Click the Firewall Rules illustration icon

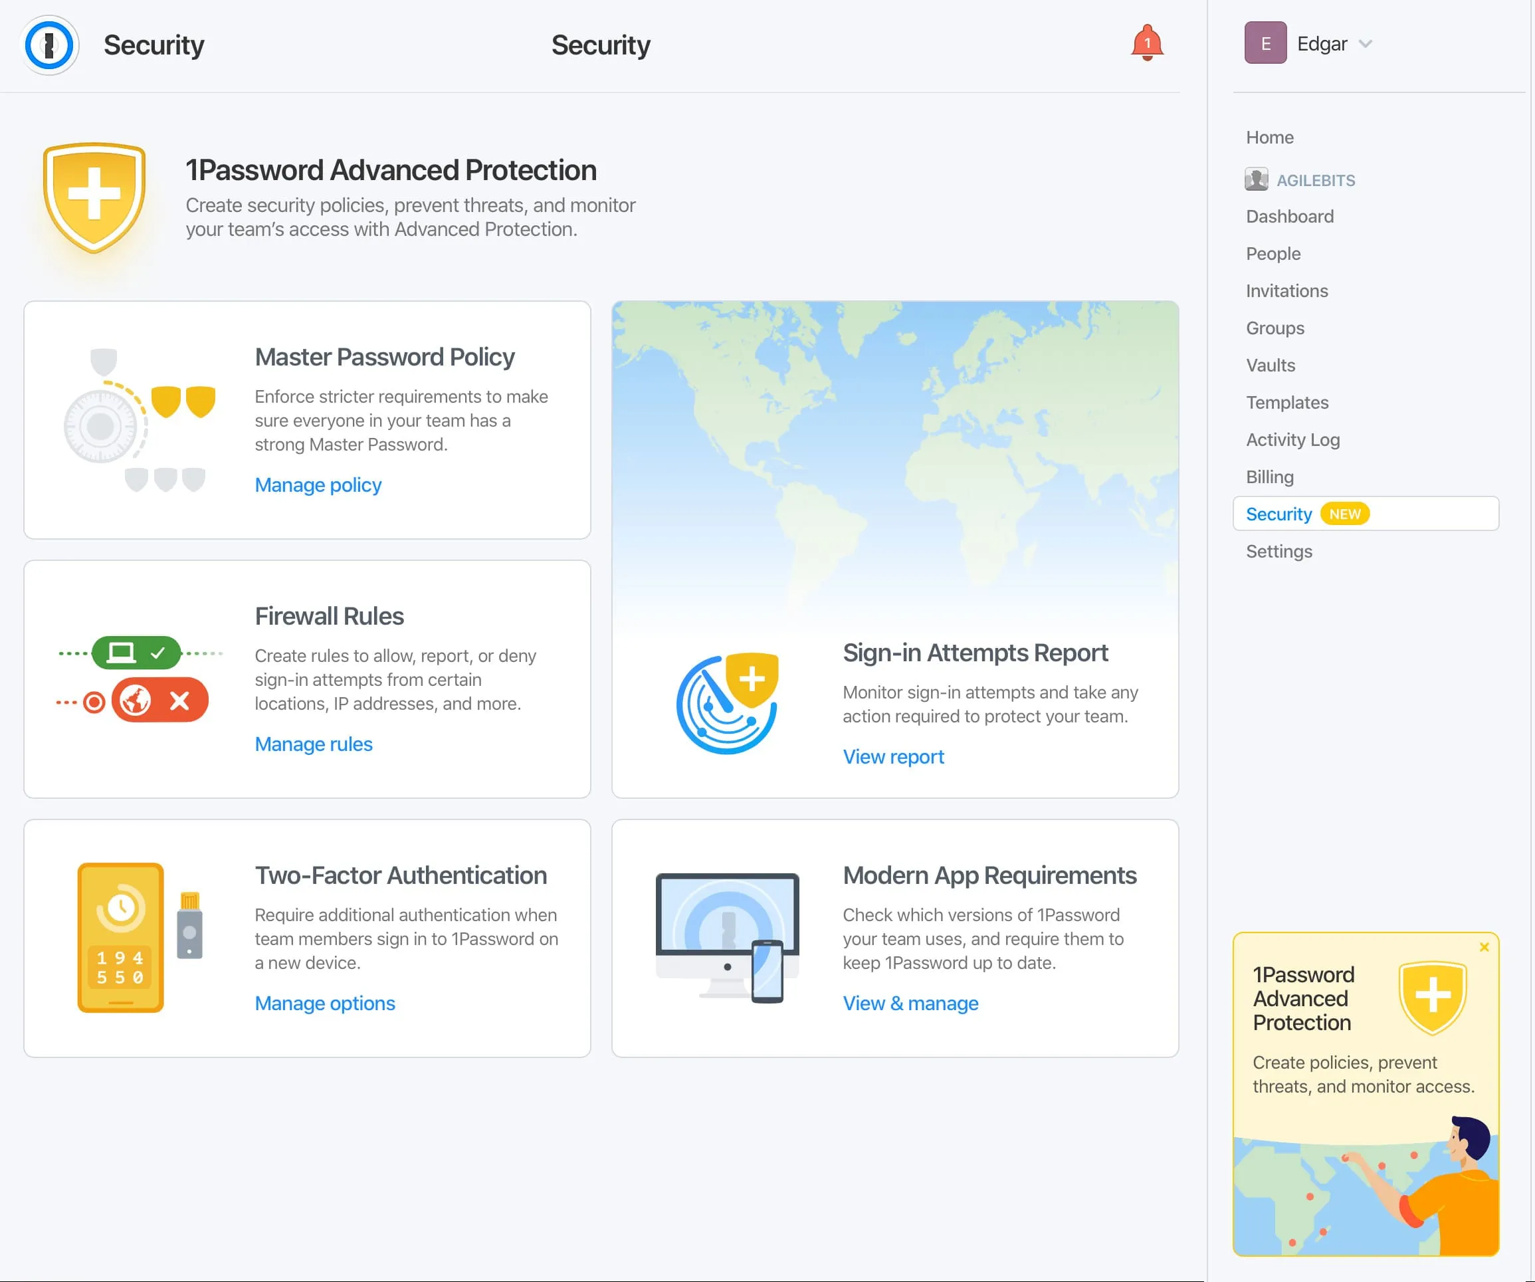click(x=139, y=679)
